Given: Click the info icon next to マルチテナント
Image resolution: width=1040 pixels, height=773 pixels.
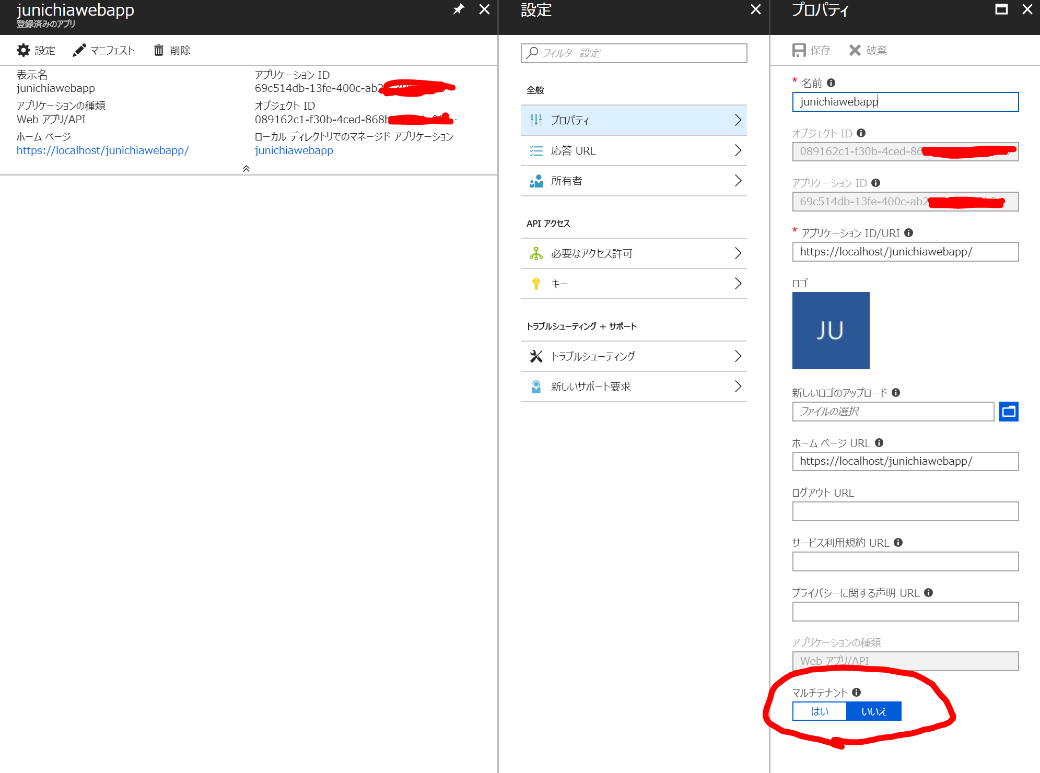Looking at the screenshot, I should coord(856,693).
